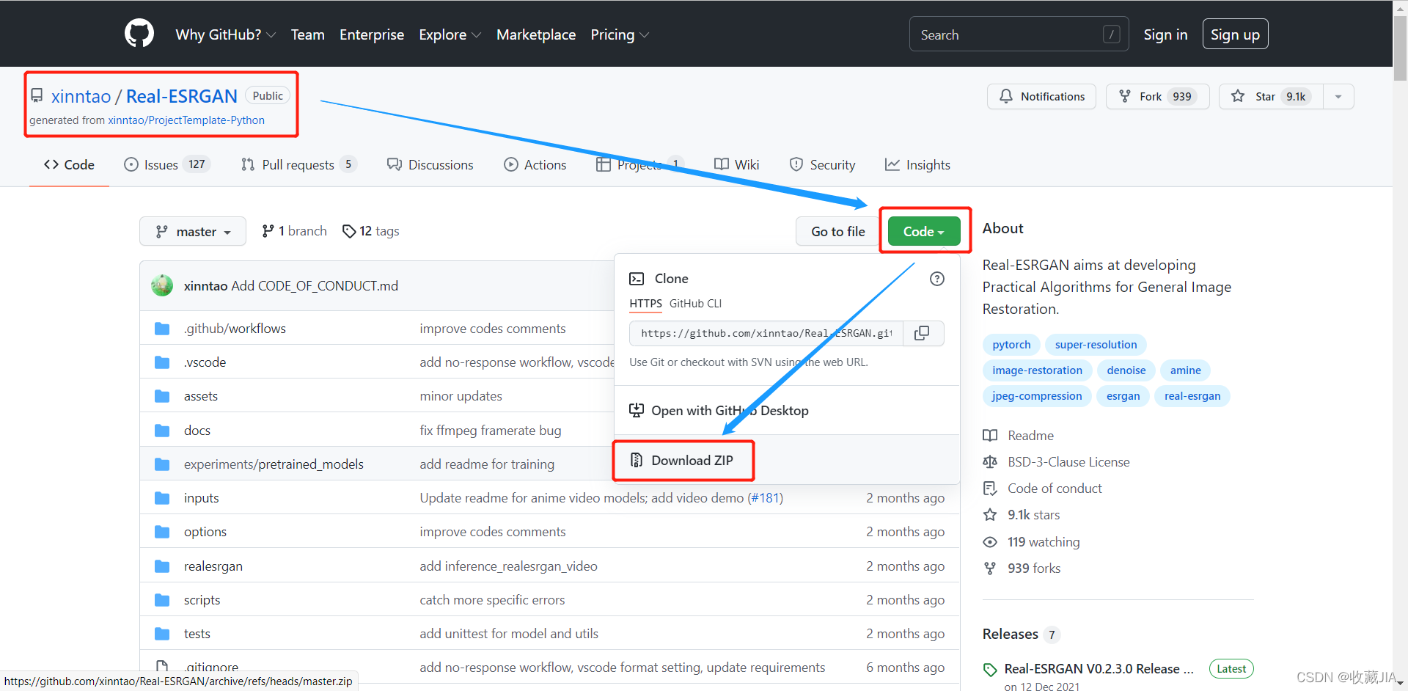This screenshot has width=1408, height=691.
Task: Click the tests folder icon
Action: point(162,634)
